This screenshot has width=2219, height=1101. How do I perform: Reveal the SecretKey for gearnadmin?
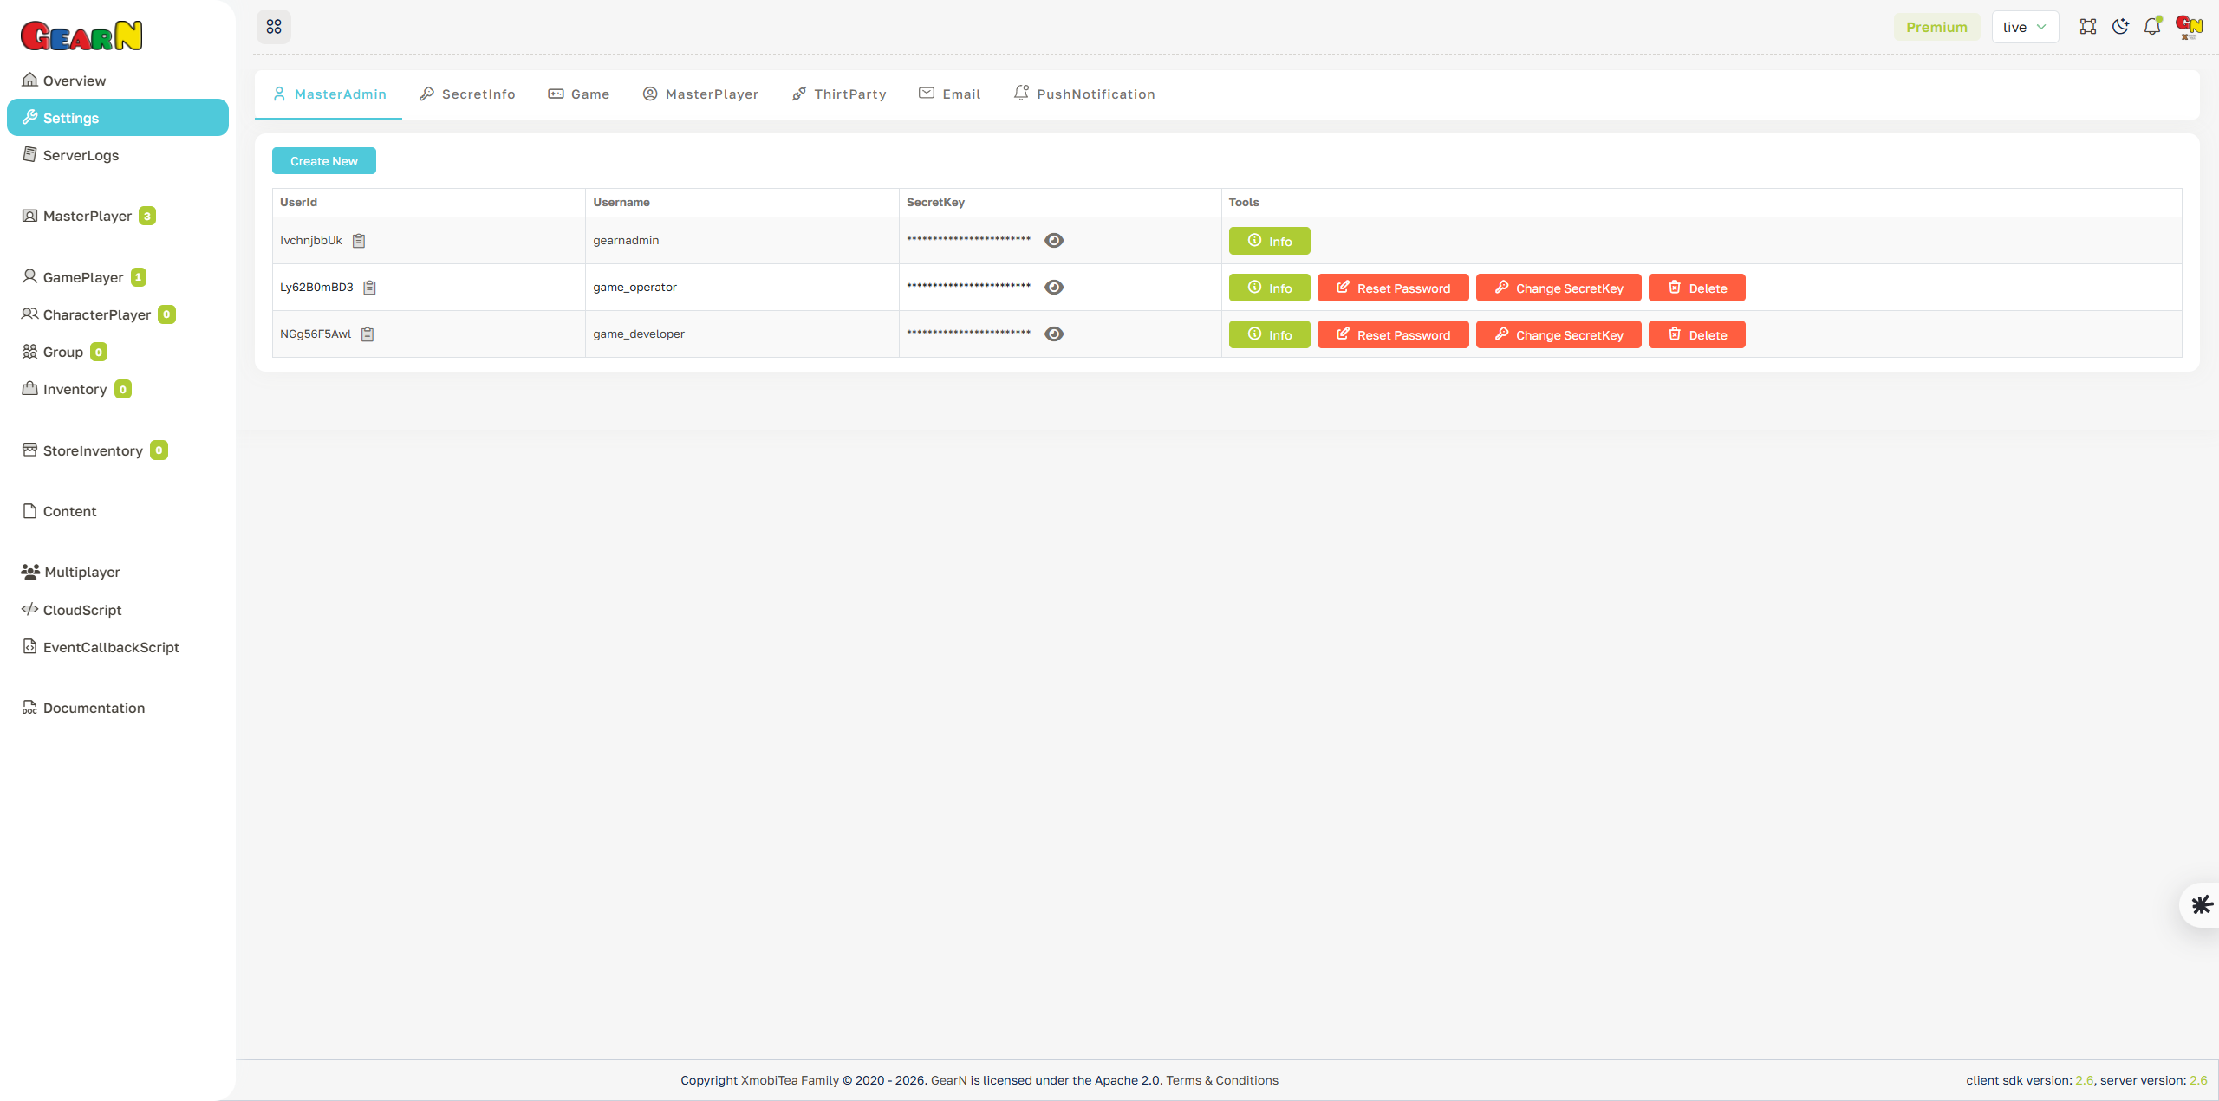click(x=1054, y=240)
